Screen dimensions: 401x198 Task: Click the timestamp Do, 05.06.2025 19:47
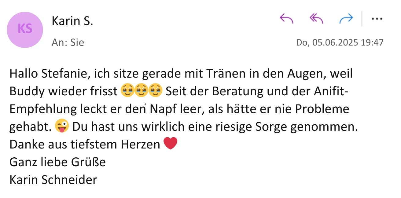[340, 42]
